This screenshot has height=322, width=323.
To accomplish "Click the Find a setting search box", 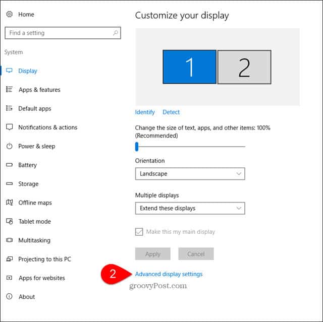I will [x=63, y=33].
